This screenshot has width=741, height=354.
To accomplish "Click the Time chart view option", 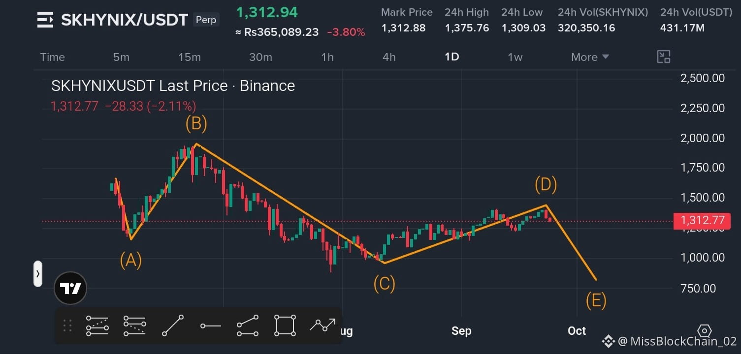I will [x=52, y=57].
